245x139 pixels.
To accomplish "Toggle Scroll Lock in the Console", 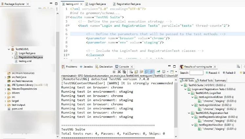I will (x=136, y=72).
